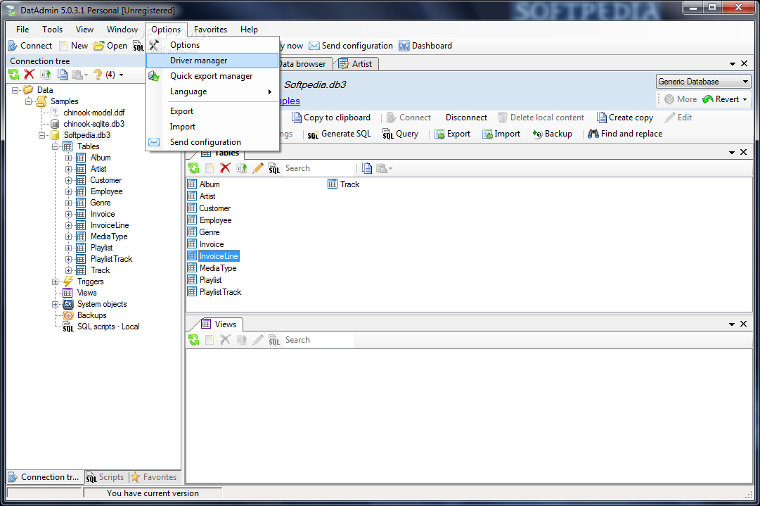The width and height of the screenshot is (760, 506).
Task: Select Backups tree node
Action: click(x=85, y=315)
